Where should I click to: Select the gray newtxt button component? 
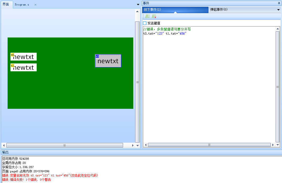(108, 61)
